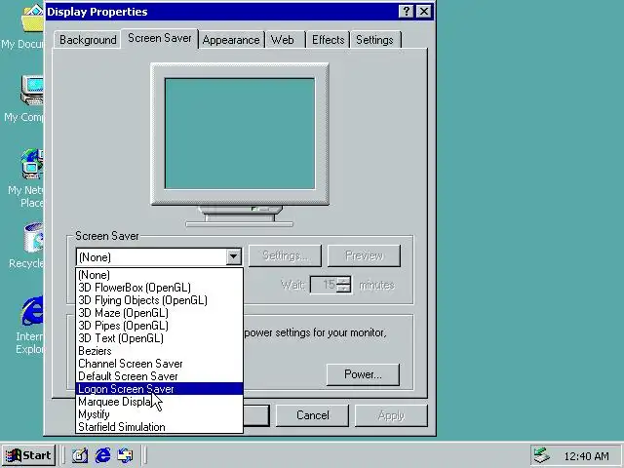Select Mystify screen saver option
Viewport: 624px width, 468px height.
pyautogui.click(x=159, y=414)
